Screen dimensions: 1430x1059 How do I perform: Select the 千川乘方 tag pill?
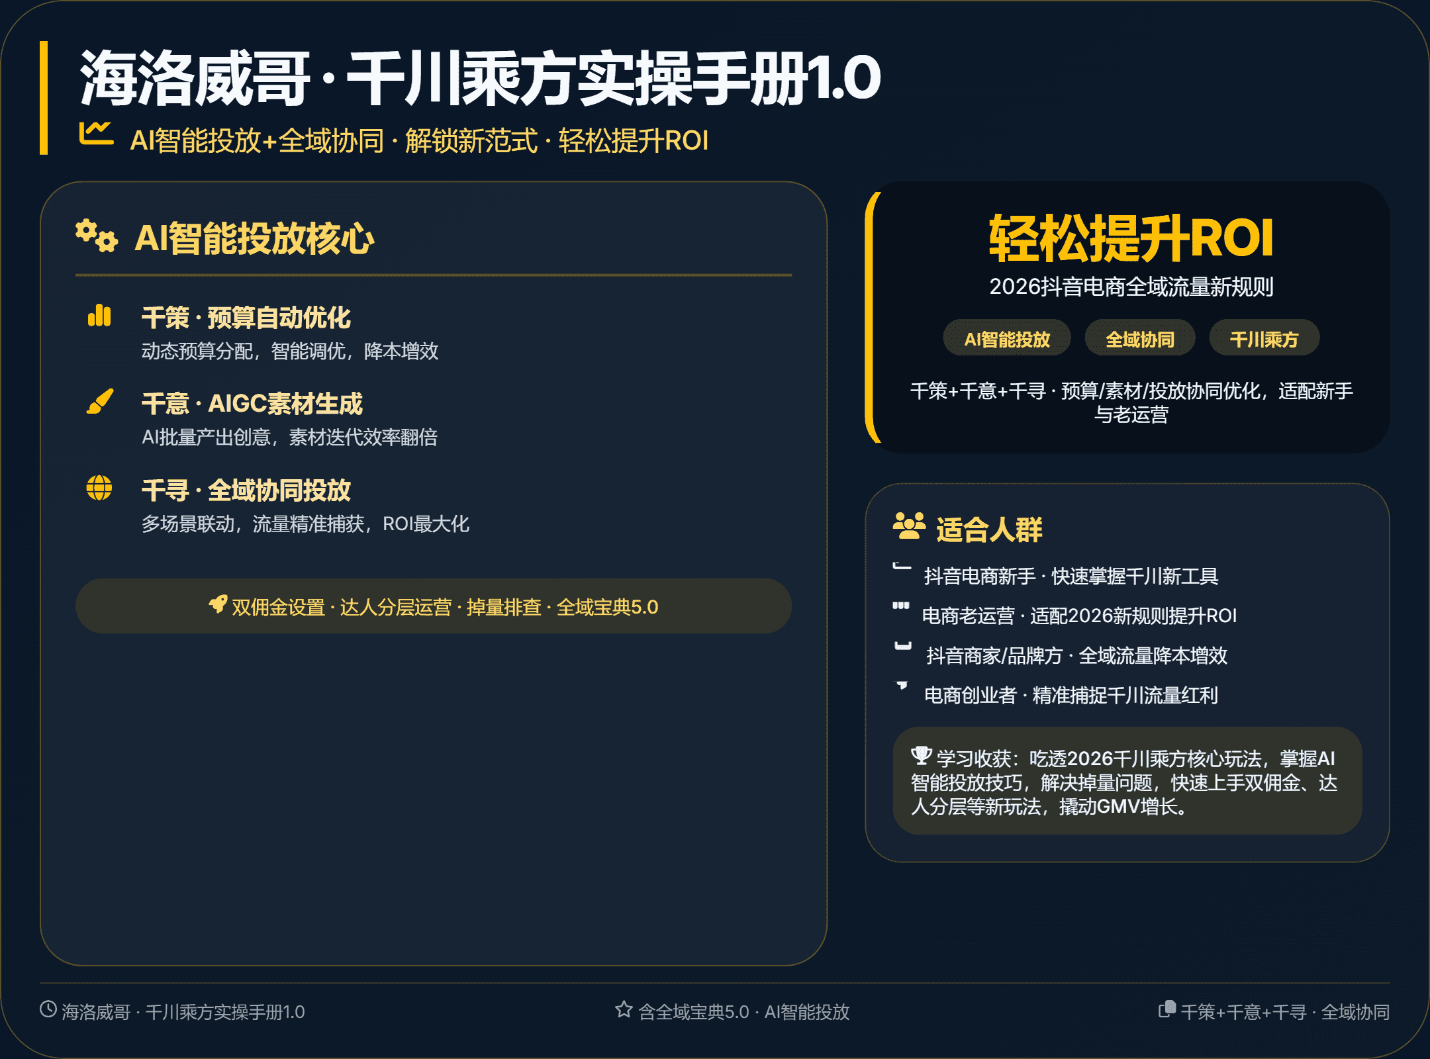[1264, 339]
